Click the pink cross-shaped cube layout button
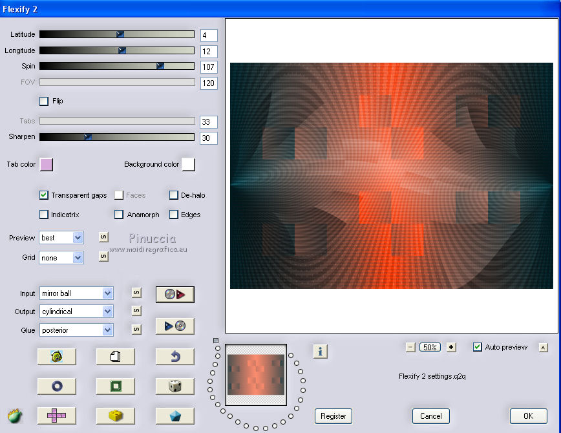 pyautogui.click(x=56, y=416)
